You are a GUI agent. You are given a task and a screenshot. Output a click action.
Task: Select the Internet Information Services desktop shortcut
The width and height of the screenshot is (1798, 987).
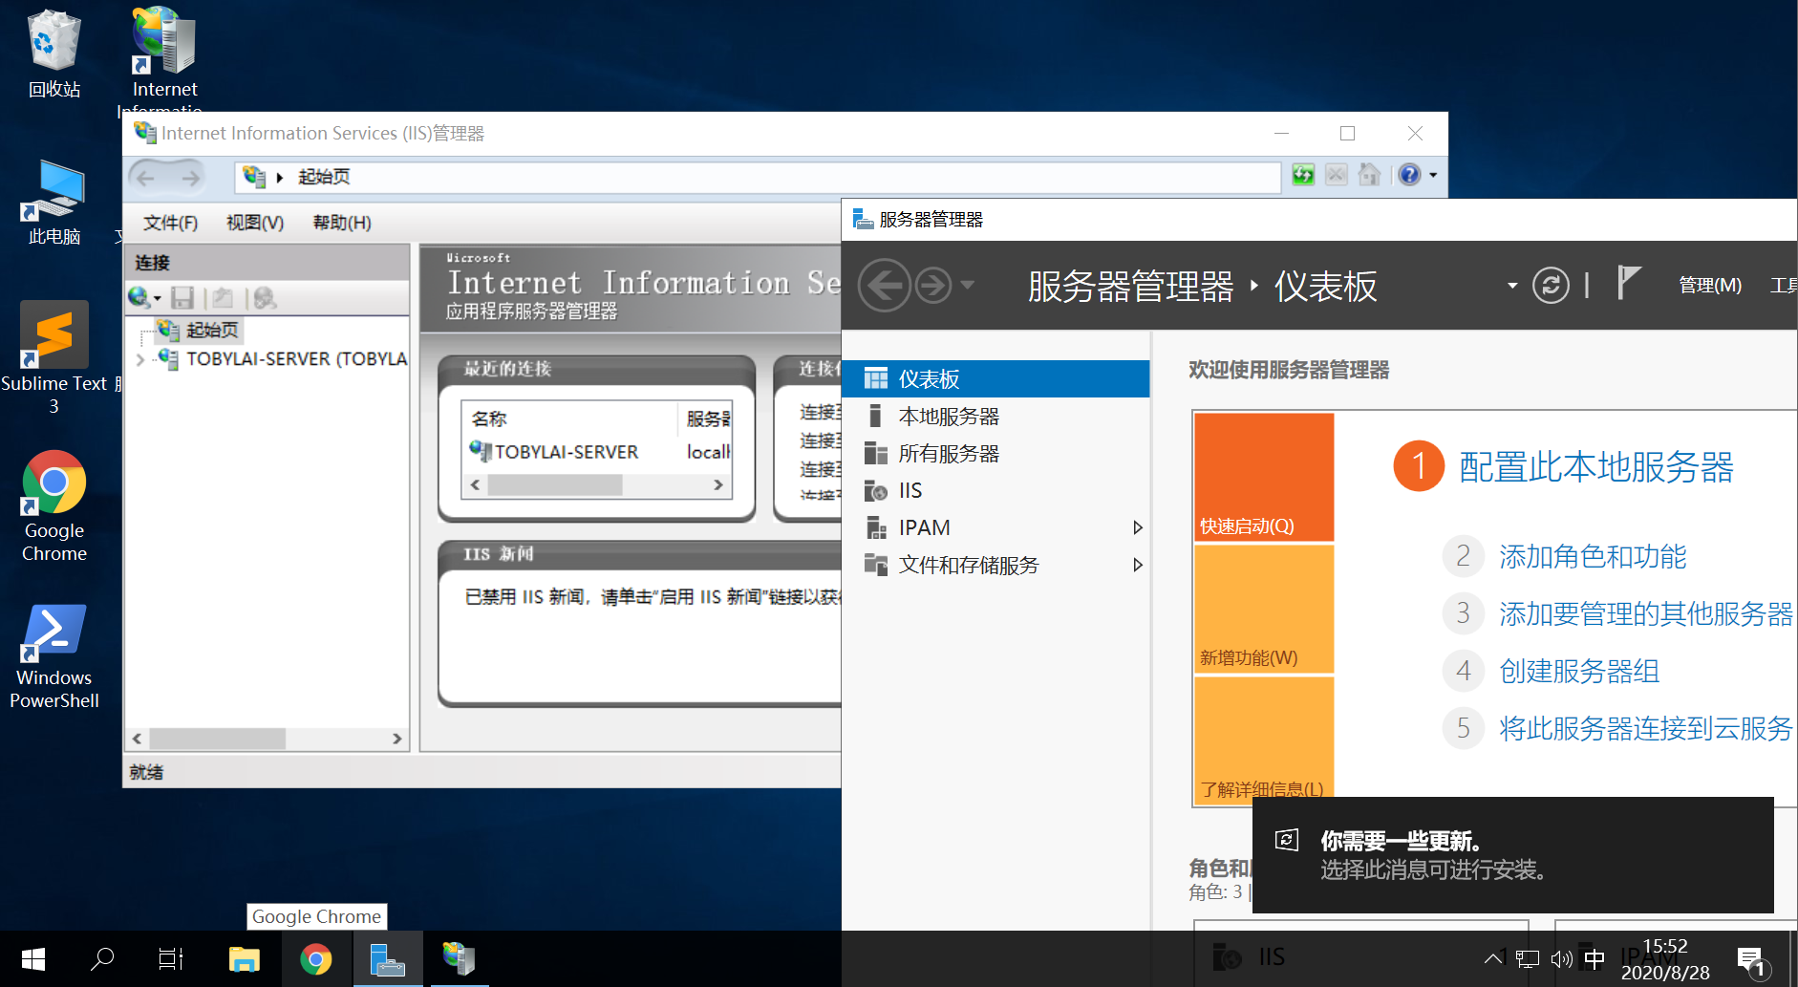(164, 57)
